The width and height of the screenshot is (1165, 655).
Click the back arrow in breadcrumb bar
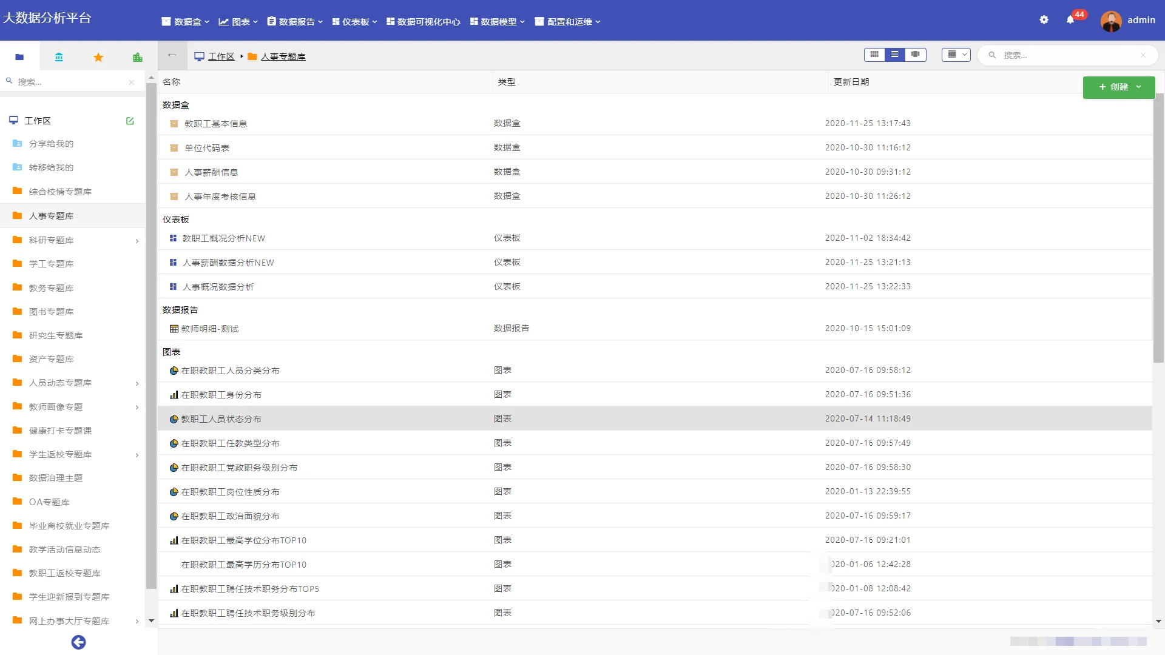pyautogui.click(x=172, y=55)
